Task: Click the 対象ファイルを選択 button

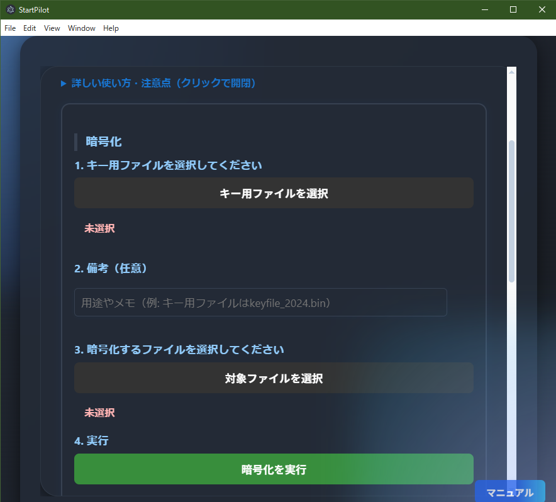Action: pyautogui.click(x=274, y=378)
